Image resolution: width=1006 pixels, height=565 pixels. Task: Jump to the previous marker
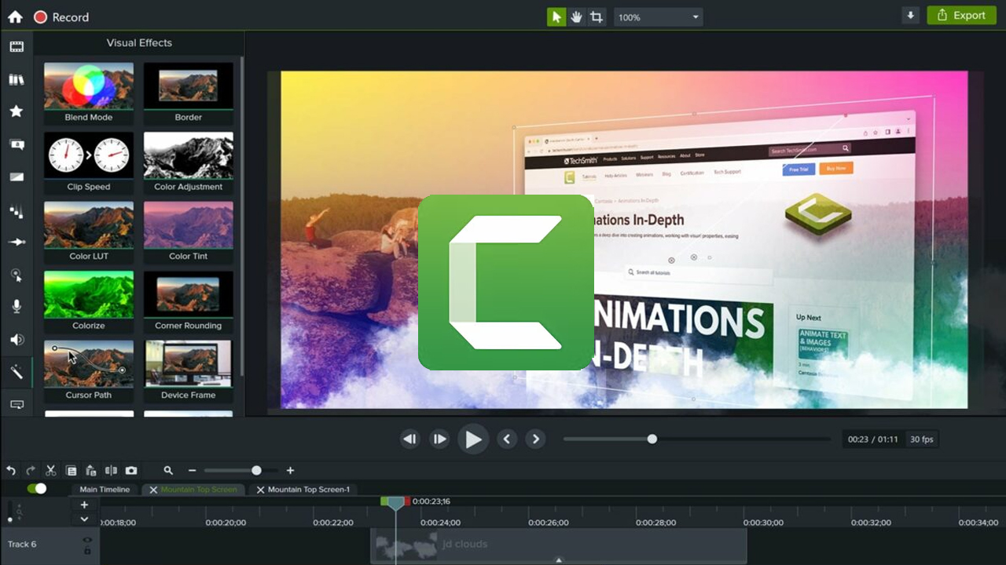tap(507, 439)
